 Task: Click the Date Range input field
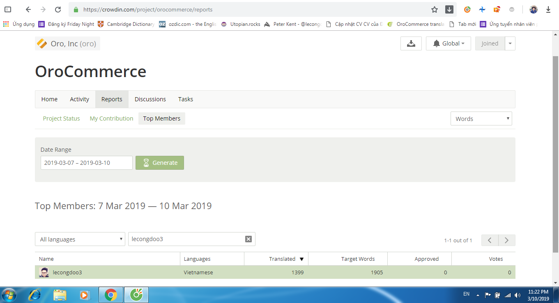coord(86,163)
